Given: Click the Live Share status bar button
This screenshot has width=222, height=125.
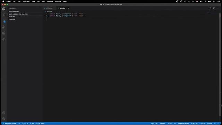Looking at the screenshot, I should [x=40, y=124].
